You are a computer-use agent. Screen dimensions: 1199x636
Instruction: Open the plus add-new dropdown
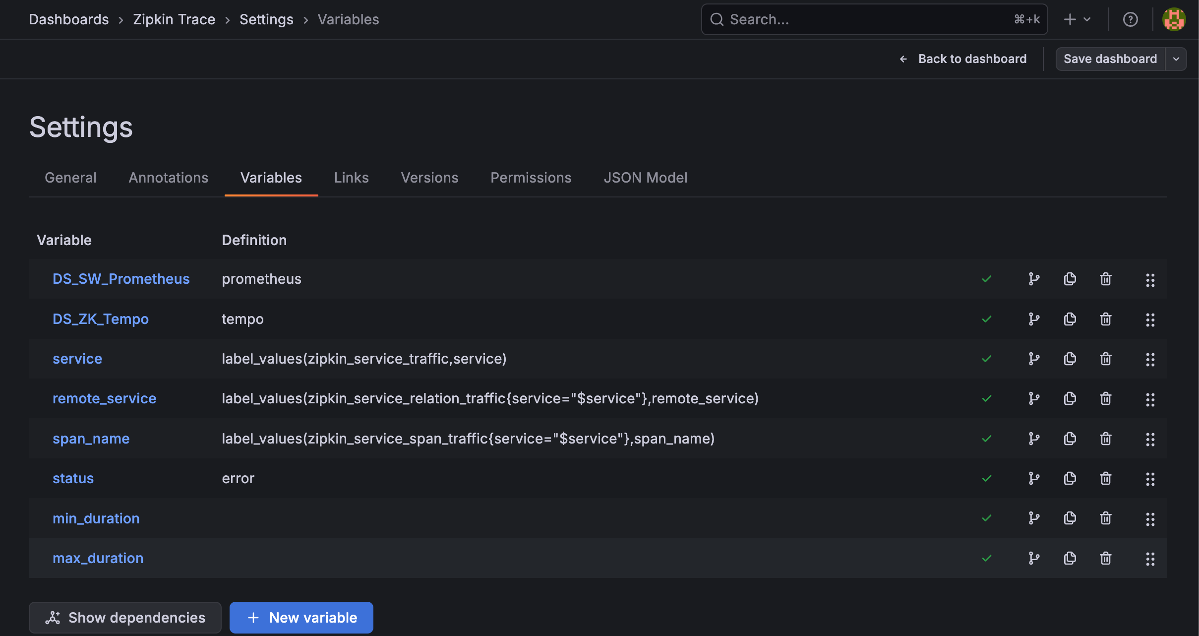1077,19
